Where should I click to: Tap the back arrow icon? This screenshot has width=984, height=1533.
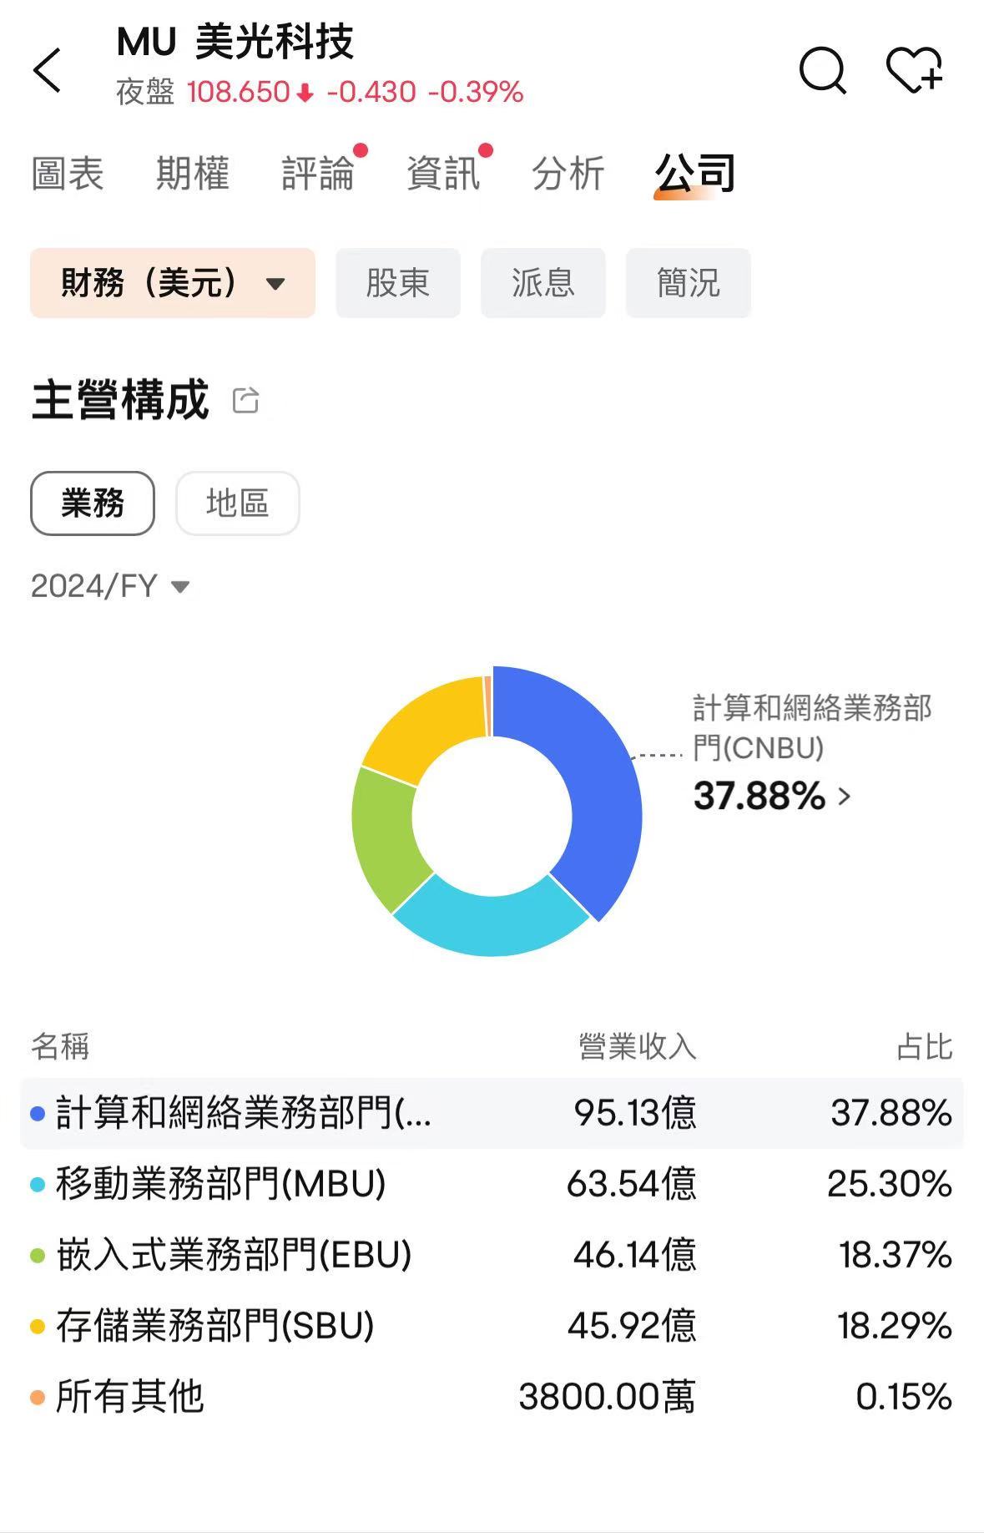tap(48, 69)
